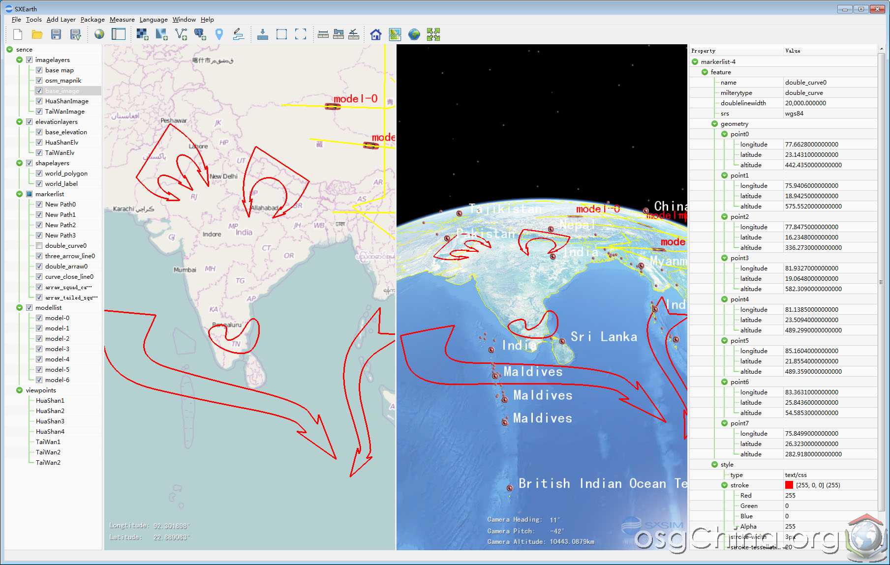This screenshot has height=565, width=890.
Task: Uncheck New Path2 marker
Action: click(x=39, y=225)
